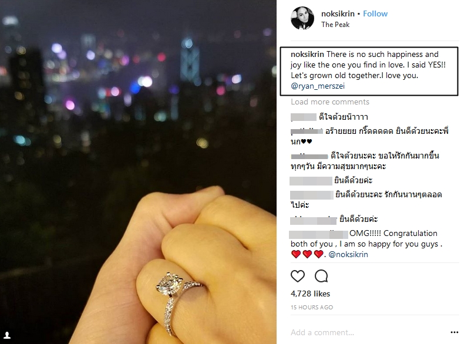Open the last ยินดีด้วยค่ะ commenter's username
The height and width of the screenshot is (344, 461).
click(x=313, y=220)
